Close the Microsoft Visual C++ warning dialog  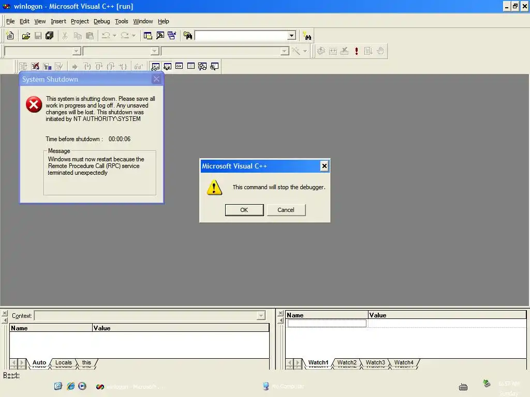coord(324,166)
